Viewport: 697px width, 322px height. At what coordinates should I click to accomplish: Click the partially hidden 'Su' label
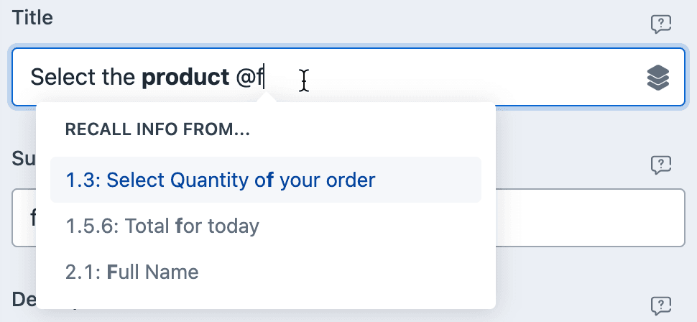[24, 158]
